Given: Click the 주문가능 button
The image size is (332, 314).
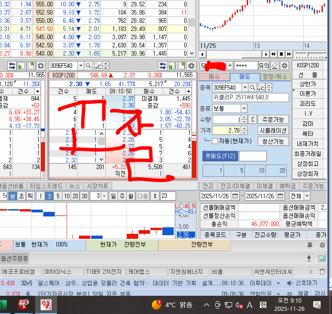Looking at the screenshot, I should [x=273, y=119].
